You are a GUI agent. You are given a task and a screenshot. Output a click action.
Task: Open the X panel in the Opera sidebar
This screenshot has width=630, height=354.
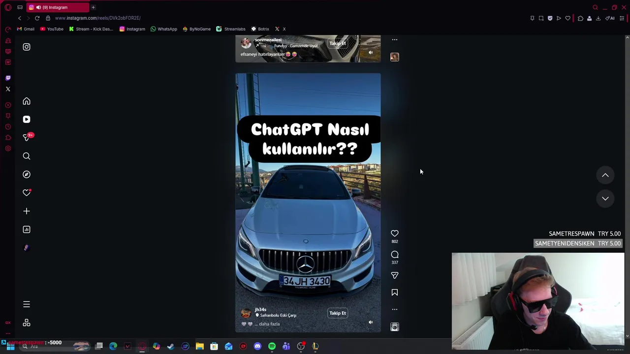(x=8, y=89)
